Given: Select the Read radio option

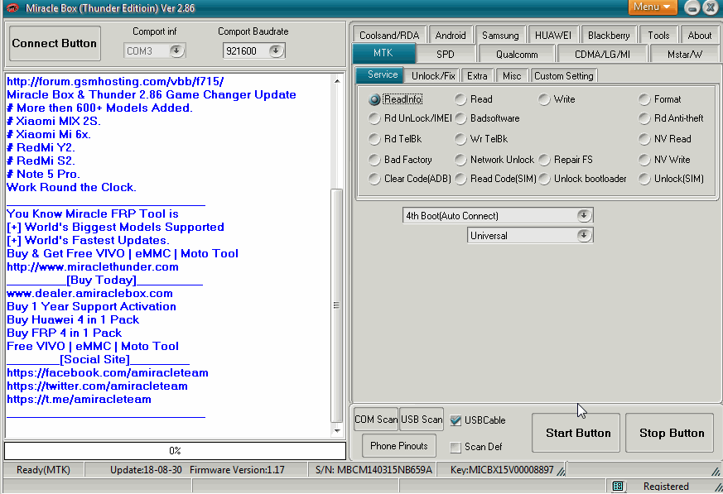Looking at the screenshot, I should click(x=460, y=99).
